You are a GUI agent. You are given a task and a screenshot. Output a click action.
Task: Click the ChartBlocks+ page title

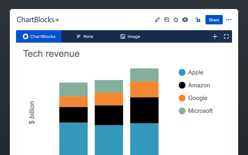[x=38, y=20]
